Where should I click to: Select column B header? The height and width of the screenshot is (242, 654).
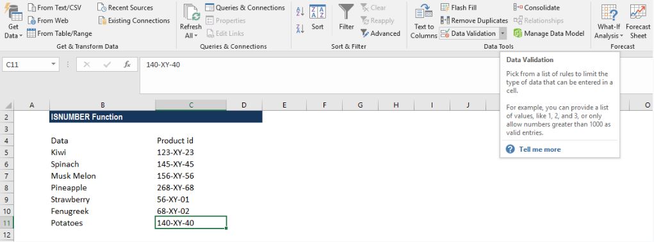point(102,106)
